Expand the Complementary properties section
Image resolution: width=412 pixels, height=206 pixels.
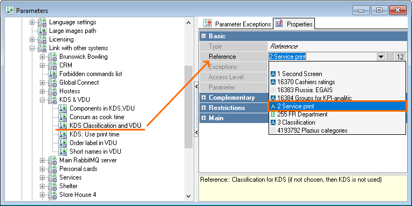pos(204,98)
